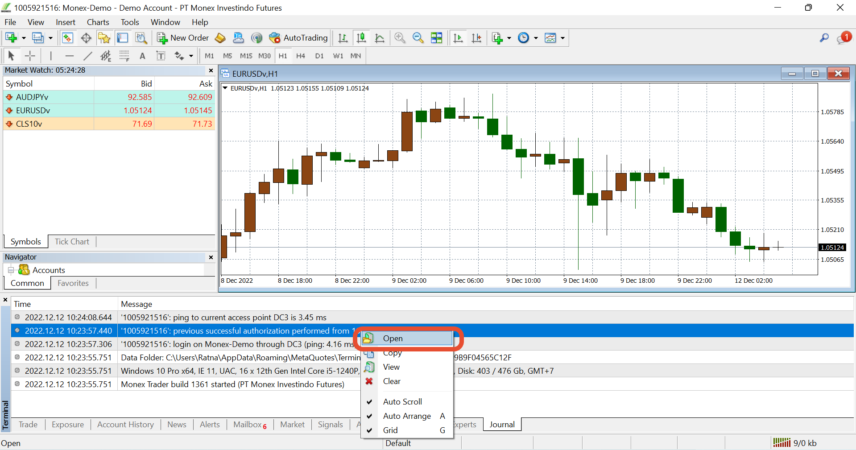Viewport: 856px width, 450px height.
Task: Select the crosshair tool
Action: [30, 56]
